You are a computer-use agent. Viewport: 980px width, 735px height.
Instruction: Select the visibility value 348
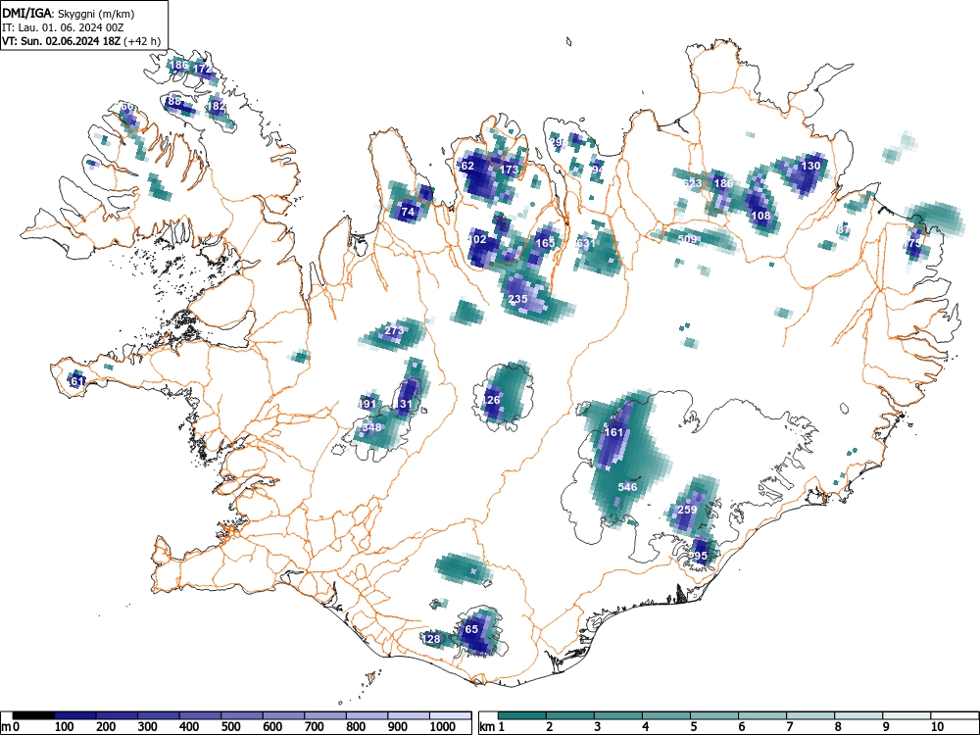point(371,428)
